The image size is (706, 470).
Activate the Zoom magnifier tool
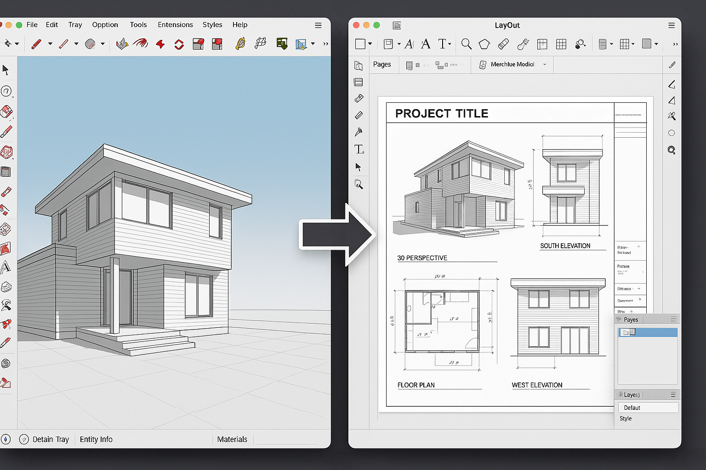pos(466,44)
